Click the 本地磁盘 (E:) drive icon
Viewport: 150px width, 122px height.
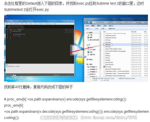coord(88,72)
